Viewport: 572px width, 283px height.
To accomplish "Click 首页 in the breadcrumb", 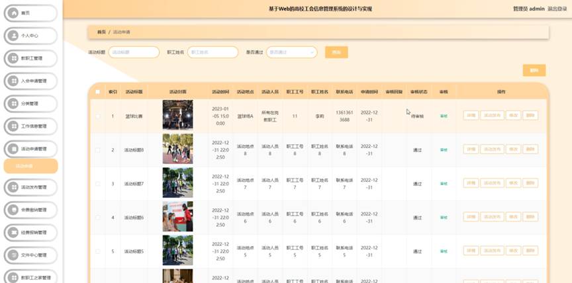I will (101, 32).
